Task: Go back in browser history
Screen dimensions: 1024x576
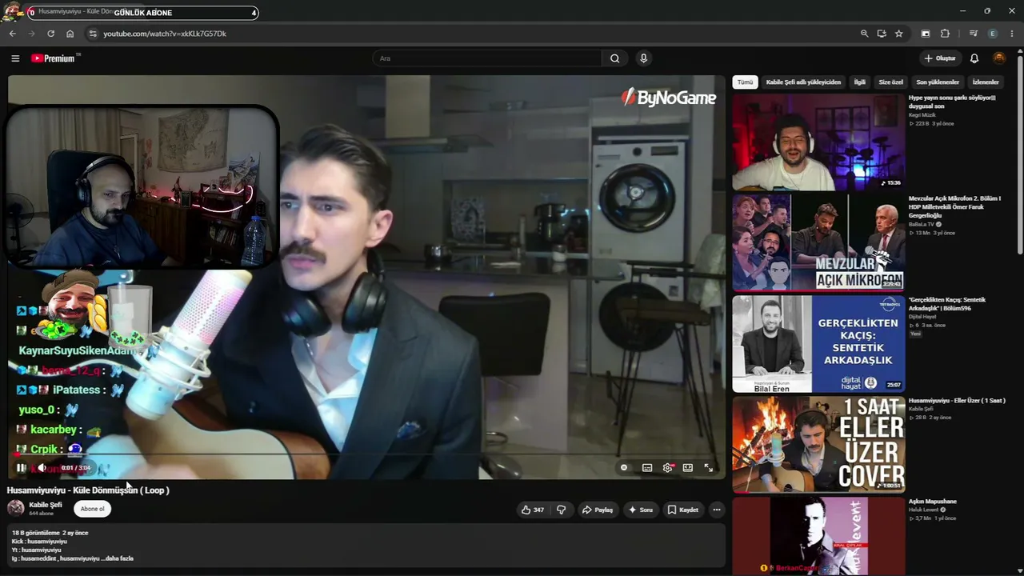Action: tap(12, 34)
